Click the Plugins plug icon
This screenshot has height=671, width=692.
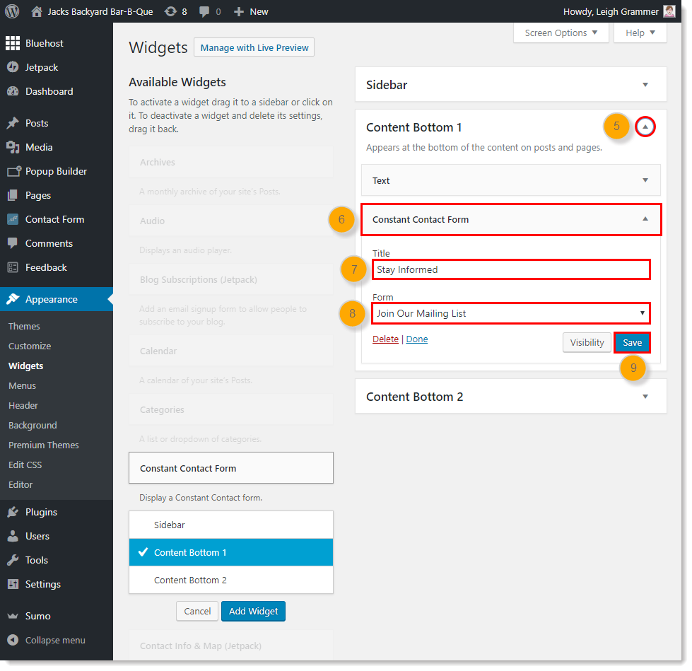tap(13, 512)
